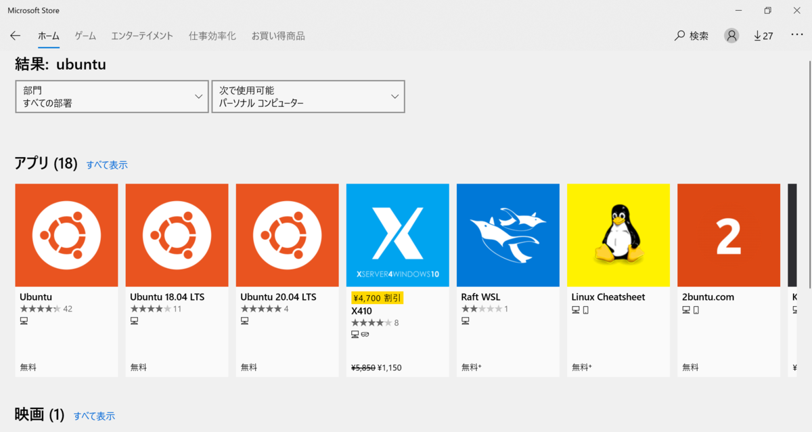This screenshot has height=432, width=812.
Task: Expand the 部門 department dropdown
Action: [x=112, y=96]
